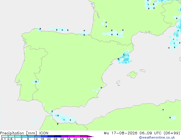The image size is (181, 140).
Task: Click the 30 mm purple legend swatch
Action: click(64, 136)
